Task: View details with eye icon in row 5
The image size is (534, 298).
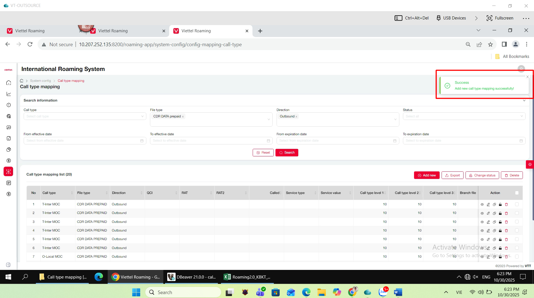Action: pyautogui.click(x=482, y=239)
